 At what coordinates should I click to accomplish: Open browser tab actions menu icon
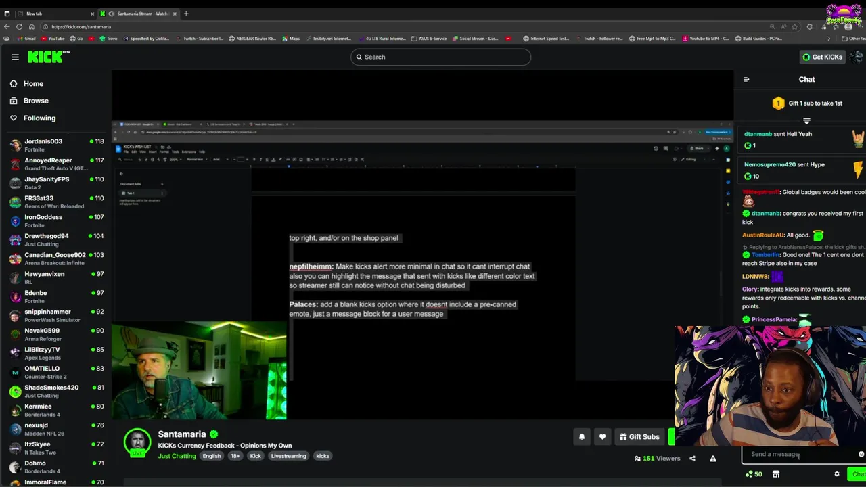[7, 14]
